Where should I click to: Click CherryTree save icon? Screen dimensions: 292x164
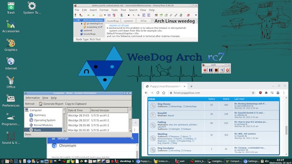point(109,15)
